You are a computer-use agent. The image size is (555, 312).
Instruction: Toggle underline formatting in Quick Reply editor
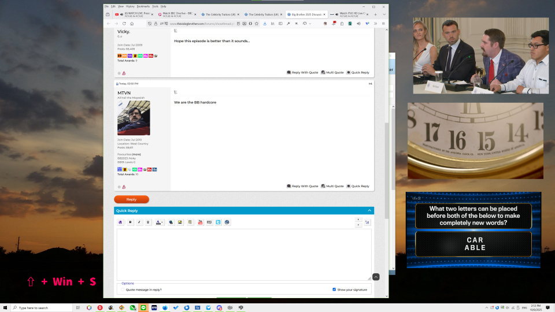tap(148, 222)
